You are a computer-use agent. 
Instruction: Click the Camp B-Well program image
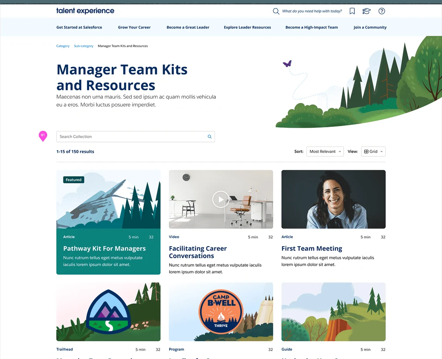(x=221, y=312)
